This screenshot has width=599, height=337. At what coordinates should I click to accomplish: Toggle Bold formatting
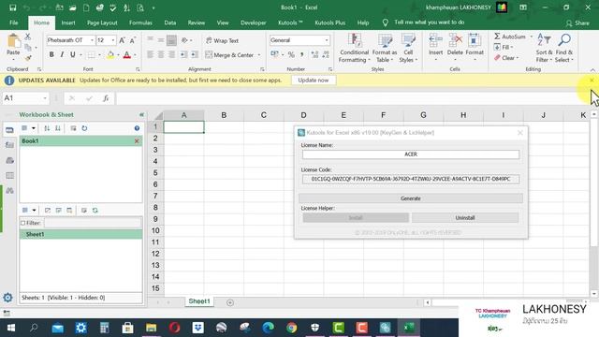[51, 55]
